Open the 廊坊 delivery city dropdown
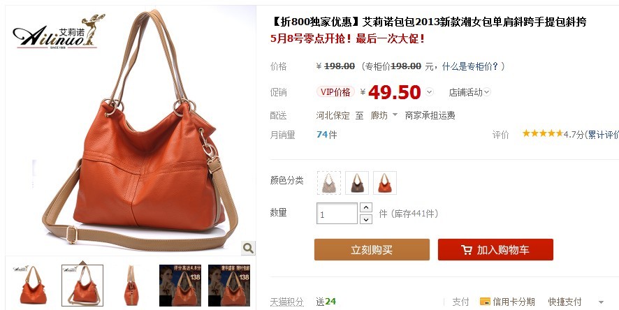Screen dimensions: 619x310 click(384, 115)
